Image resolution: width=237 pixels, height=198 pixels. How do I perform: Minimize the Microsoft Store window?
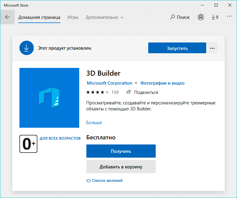[x=202, y=5]
